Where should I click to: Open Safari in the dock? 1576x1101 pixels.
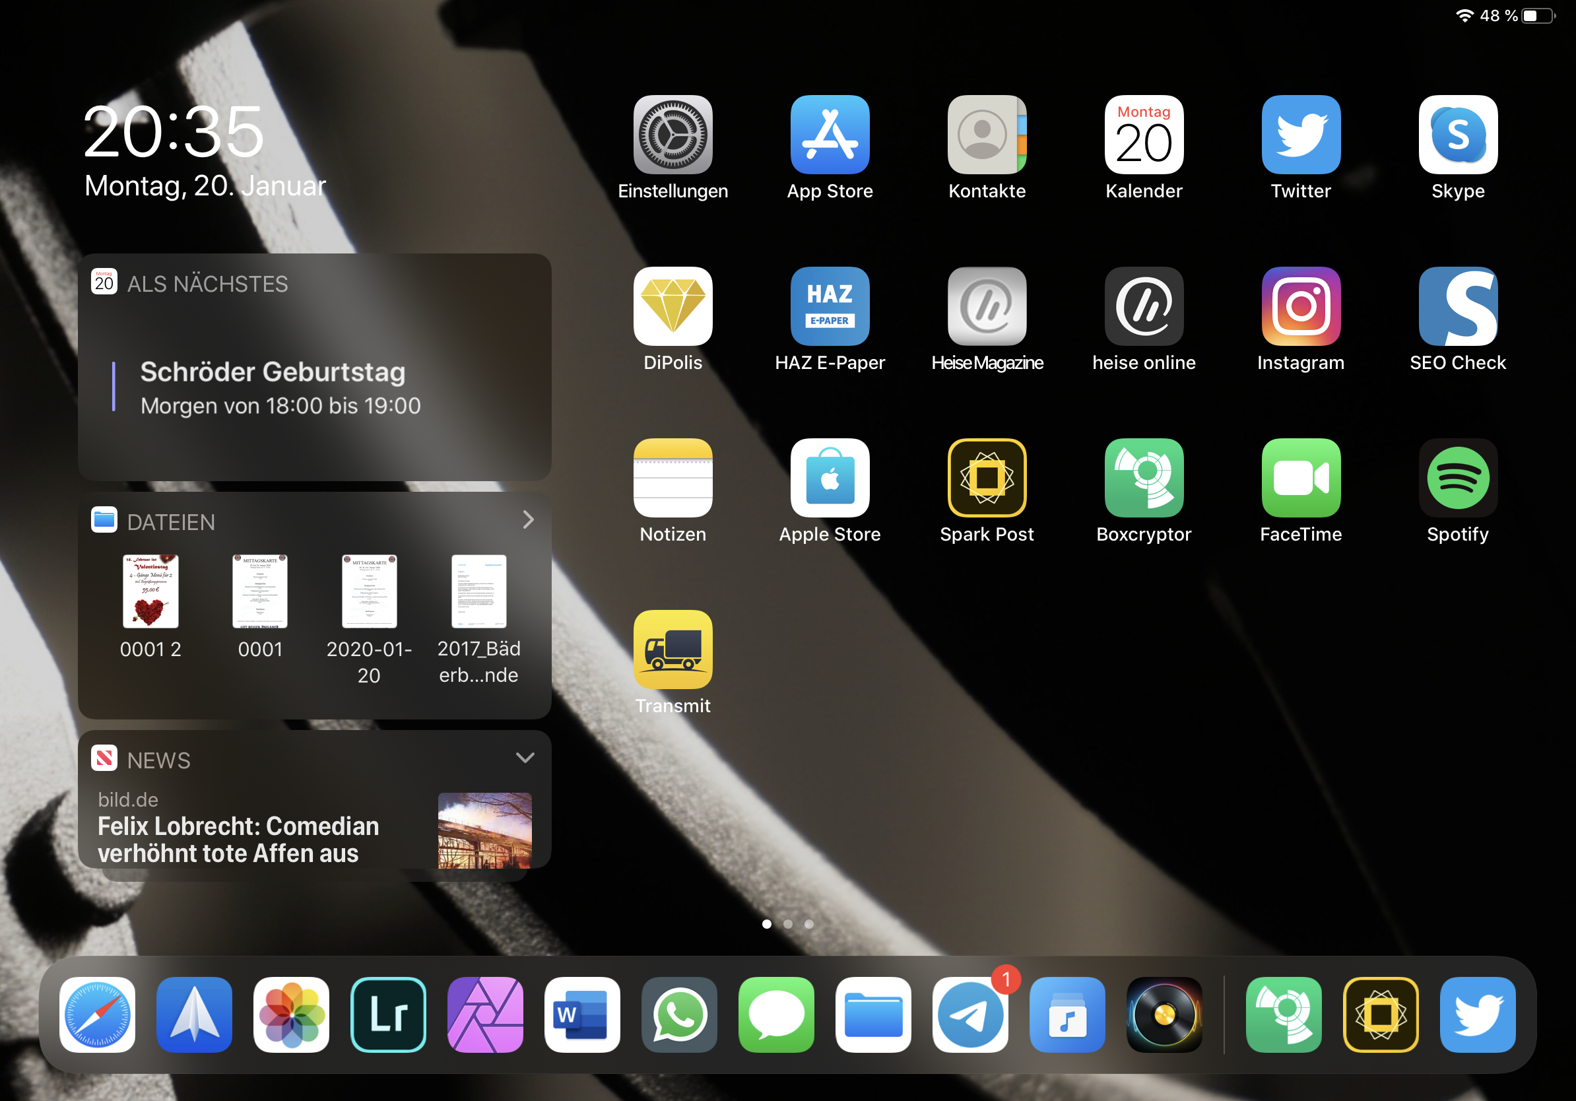tap(98, 1015)
